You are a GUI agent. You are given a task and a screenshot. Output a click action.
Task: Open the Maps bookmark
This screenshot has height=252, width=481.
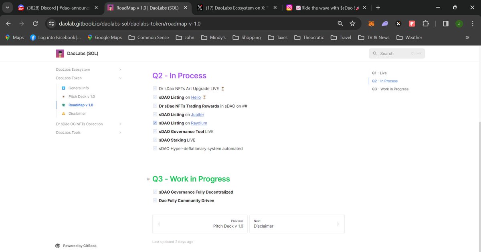click(x=14, y=37)
